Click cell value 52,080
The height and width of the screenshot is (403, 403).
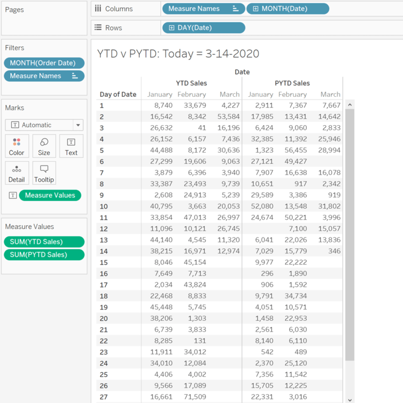[262, 206]
